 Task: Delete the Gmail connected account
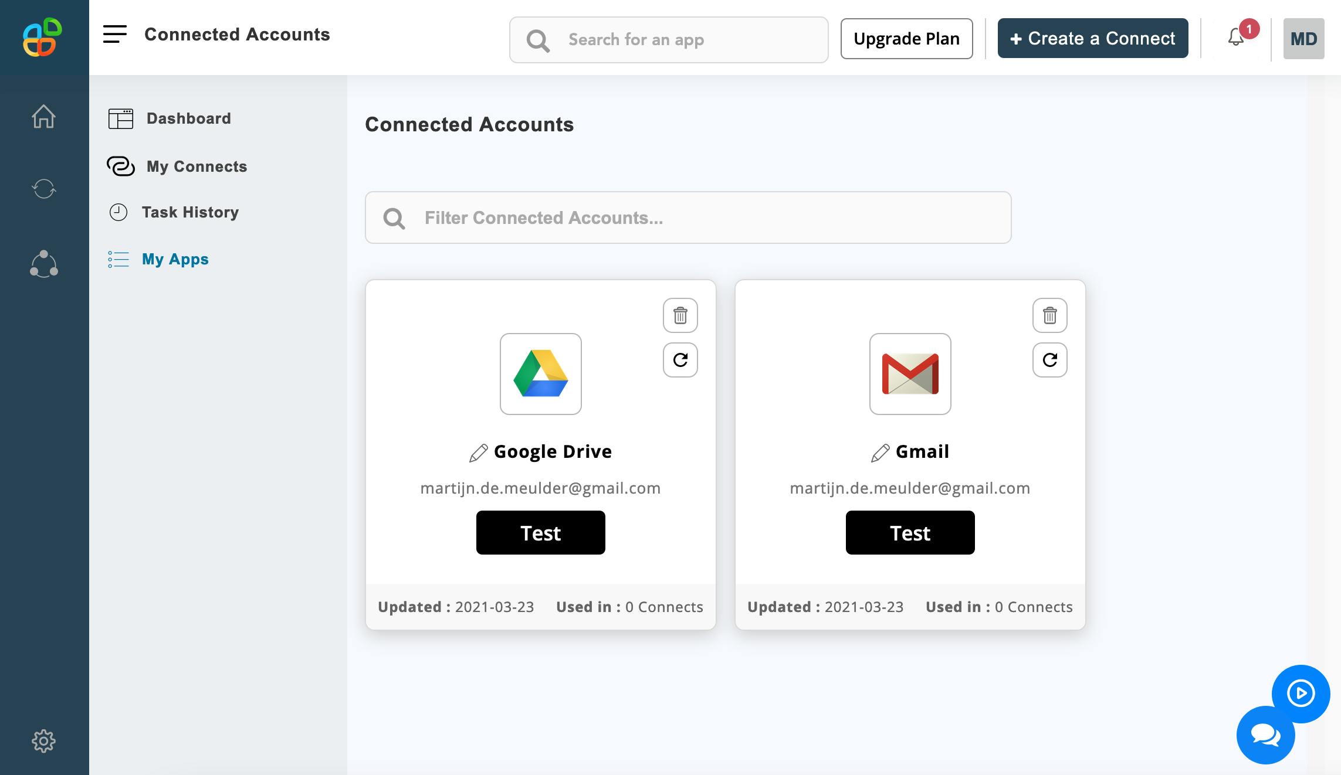(x=1049, y=315)
